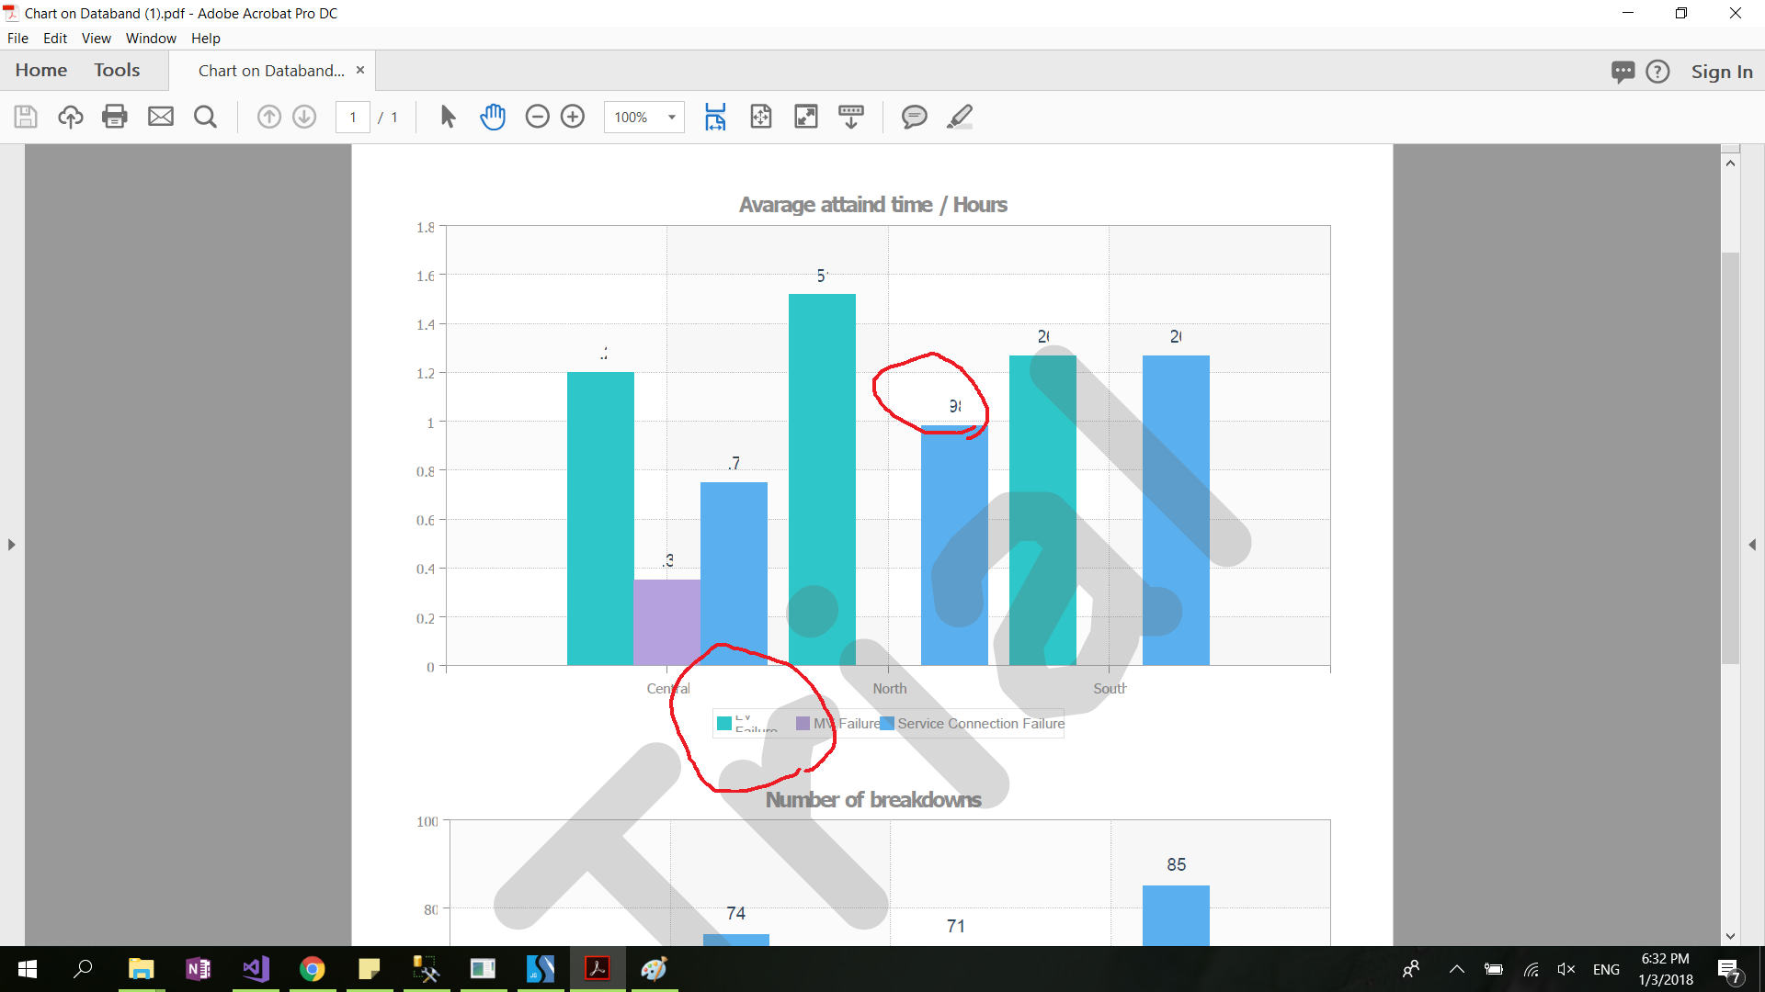Image resolution: width=1765 pixels, height=992 pixels.
Task: Click the LV Failure teal legend swatch
Action: (724, 724)
